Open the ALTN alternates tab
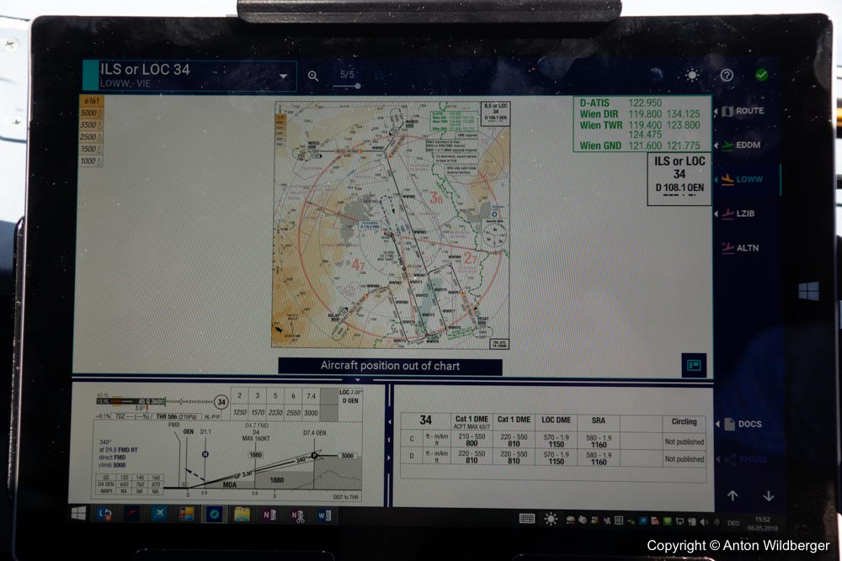This screenshot has height=561, width=842. (740, 248)
